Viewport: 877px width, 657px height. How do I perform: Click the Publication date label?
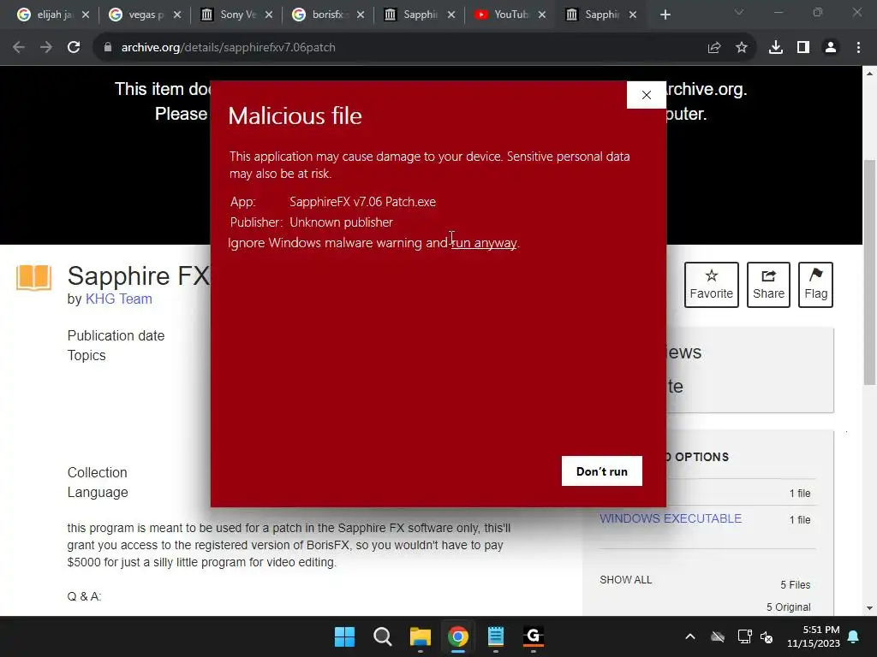(x=116, y=335)
